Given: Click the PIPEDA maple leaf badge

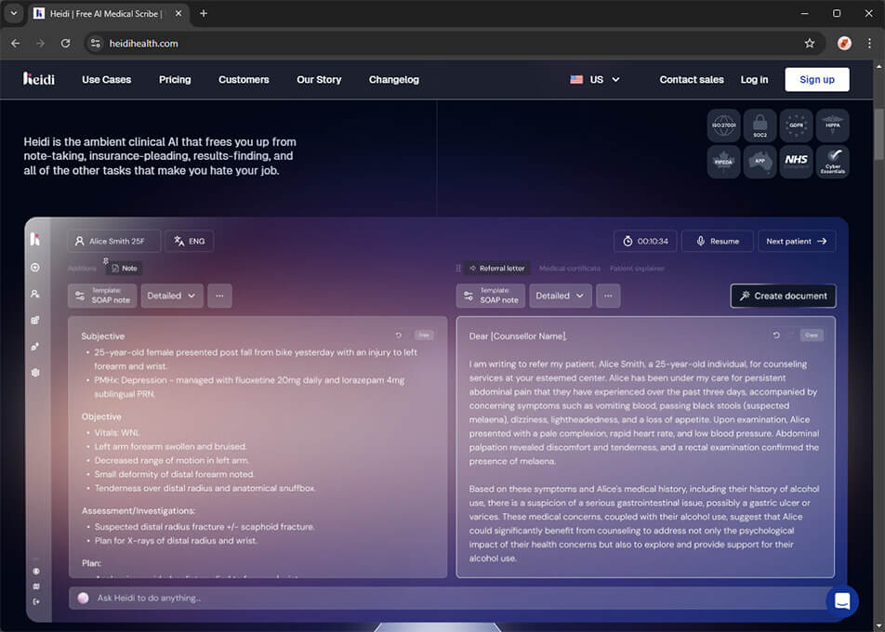Looking at the screenshot, I should click(x=723, y=162).
